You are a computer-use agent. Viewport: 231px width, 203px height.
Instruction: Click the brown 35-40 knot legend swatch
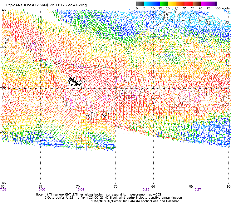pyautogui.click(x=197, y=4)
